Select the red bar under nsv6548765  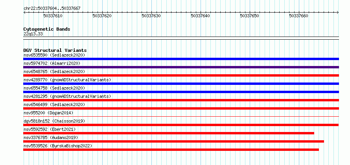pos(181,75)
